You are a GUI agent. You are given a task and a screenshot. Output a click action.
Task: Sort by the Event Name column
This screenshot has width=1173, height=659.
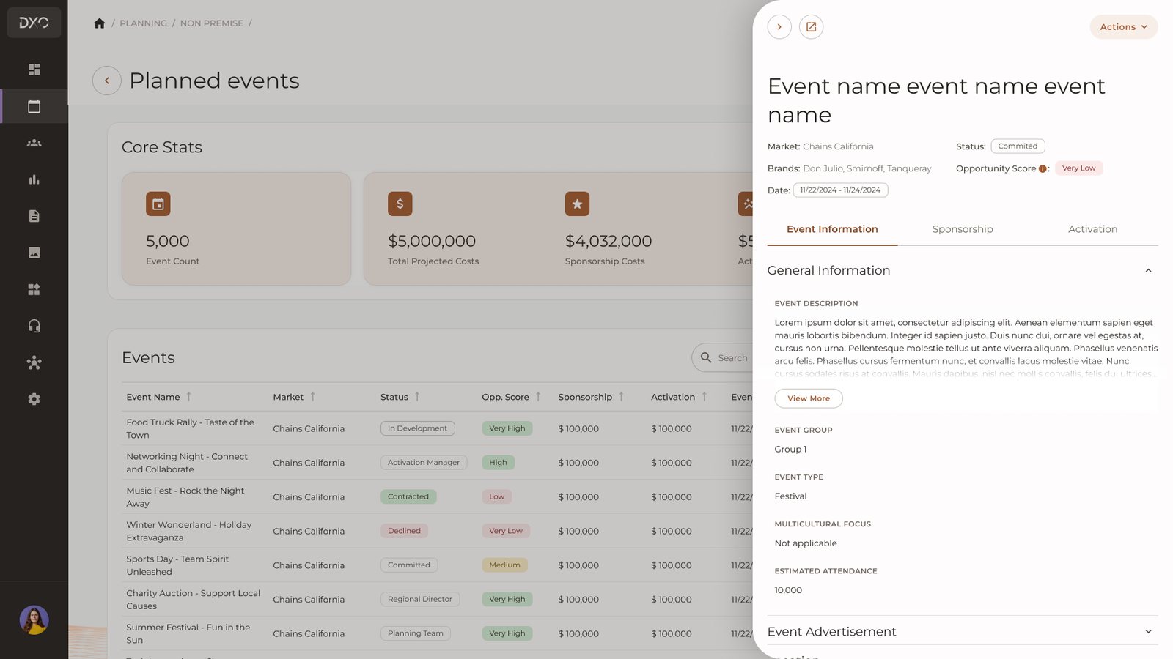point(188,396)
